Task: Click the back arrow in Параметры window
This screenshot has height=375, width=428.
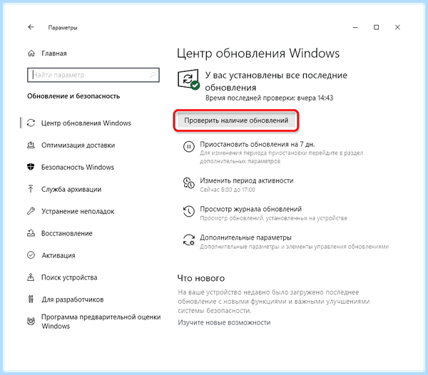Action: [31, 27]
